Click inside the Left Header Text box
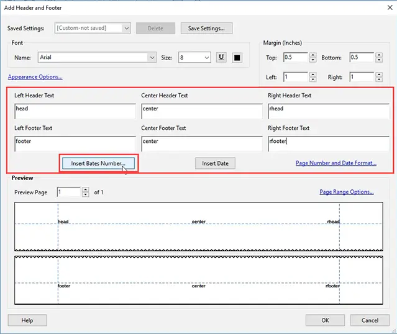 click(x=75, y=111)
